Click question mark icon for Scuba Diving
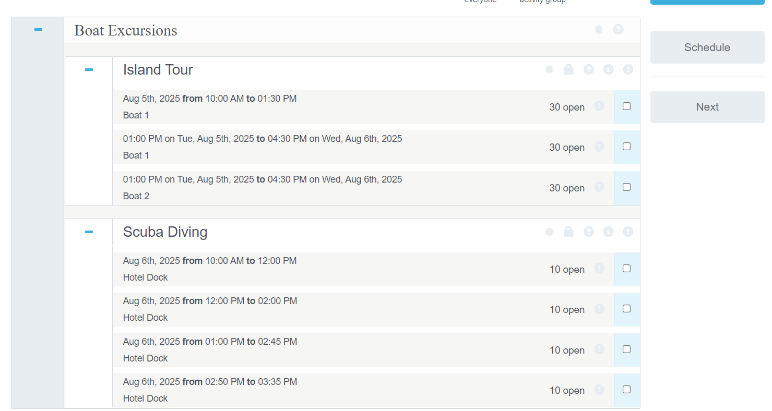The width and height of the screenshot is (772, 411). click(x=588, y=232)
